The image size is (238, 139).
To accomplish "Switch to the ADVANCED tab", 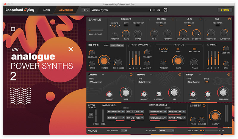I will [66, 10].
